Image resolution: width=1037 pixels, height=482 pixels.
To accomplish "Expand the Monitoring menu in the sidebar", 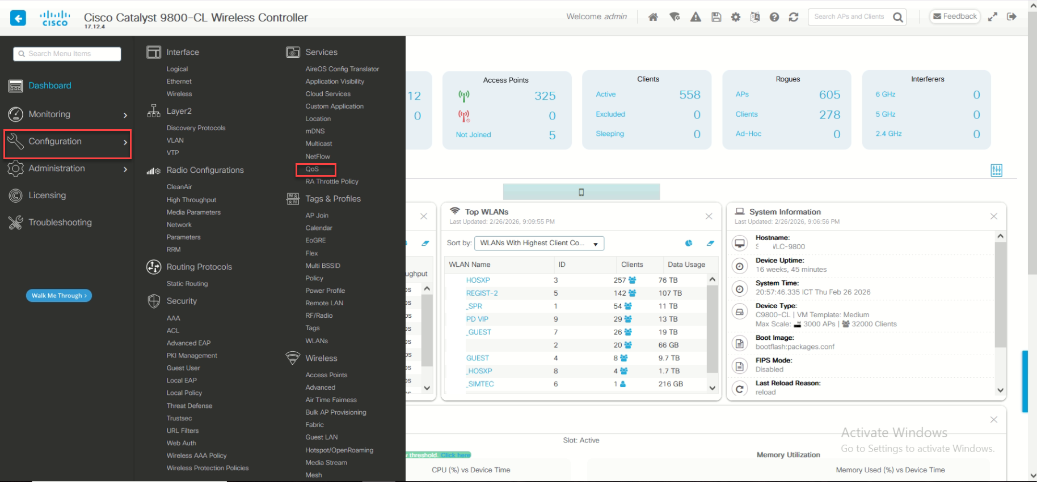I will coord(68,114).
